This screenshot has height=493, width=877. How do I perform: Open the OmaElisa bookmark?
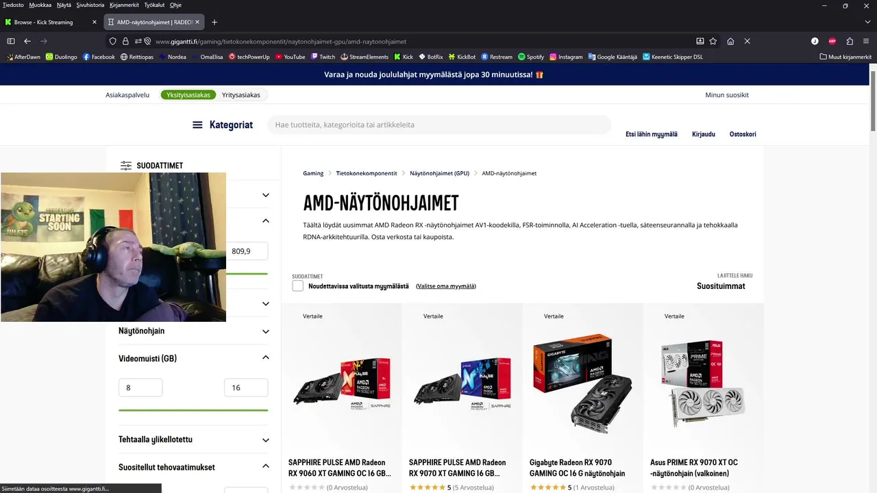tap(208, 57)
